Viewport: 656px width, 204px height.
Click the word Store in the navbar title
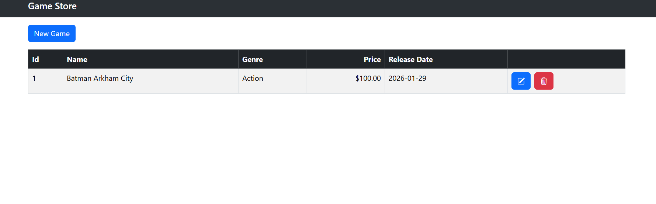click(66, 6)
